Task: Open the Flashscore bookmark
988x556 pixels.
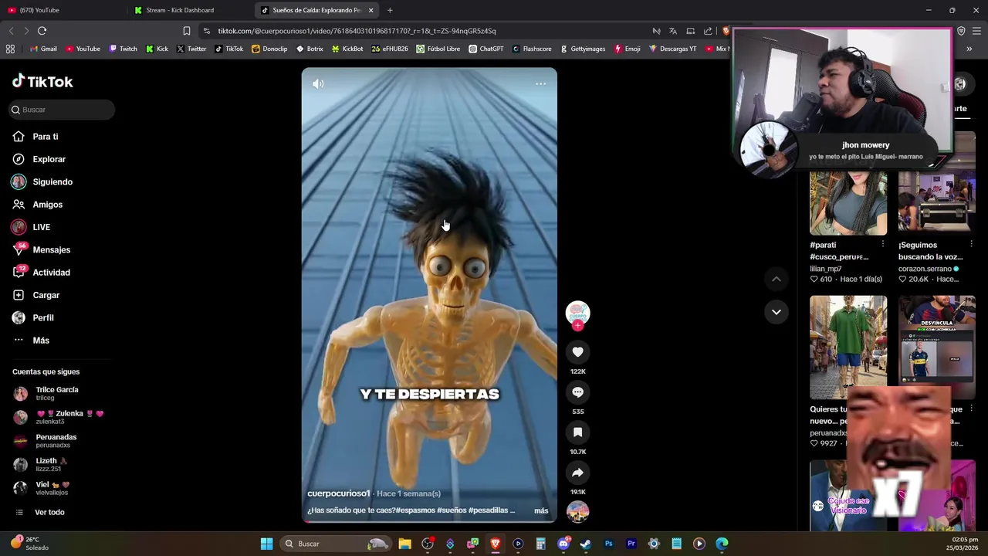Action: [x=531, y=49]
